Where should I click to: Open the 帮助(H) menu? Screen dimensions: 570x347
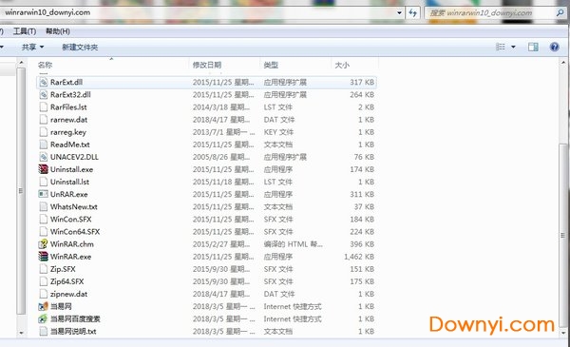click(58, 31)
